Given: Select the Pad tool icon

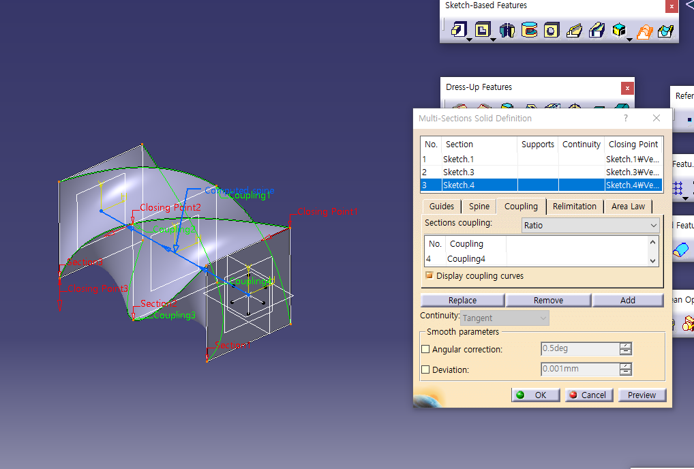Looking at the screenshot, I should [x=459, y=29].
